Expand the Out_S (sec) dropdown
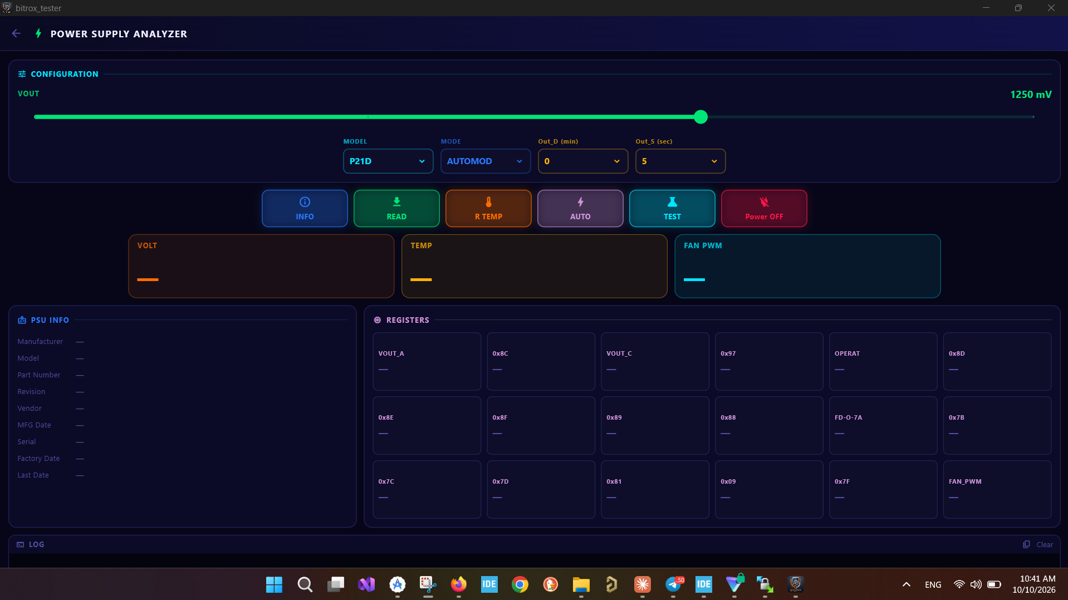This screenshot has width=1068, height=600. tap(680, 161)
